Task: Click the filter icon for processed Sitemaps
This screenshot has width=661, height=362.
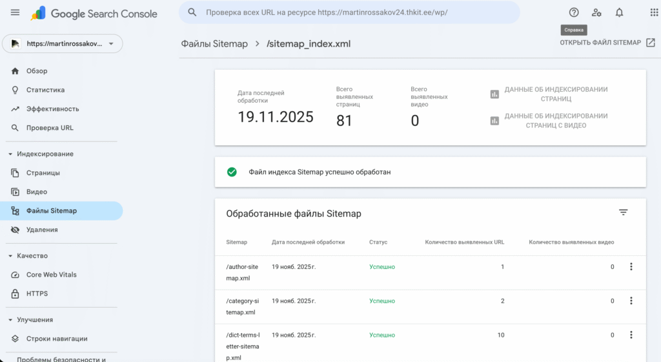Action: 623,213
